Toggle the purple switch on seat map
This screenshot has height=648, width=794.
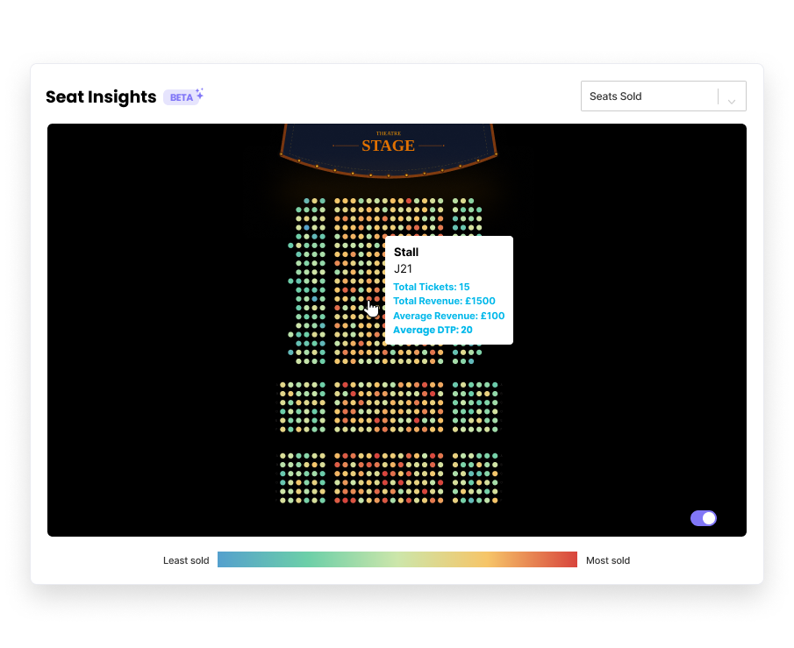pos(704,518)
